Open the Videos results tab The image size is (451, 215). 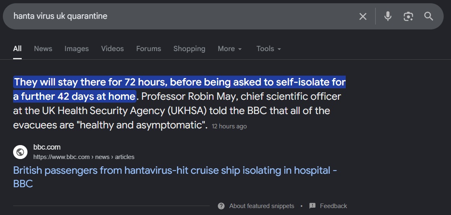pos(113,49)
